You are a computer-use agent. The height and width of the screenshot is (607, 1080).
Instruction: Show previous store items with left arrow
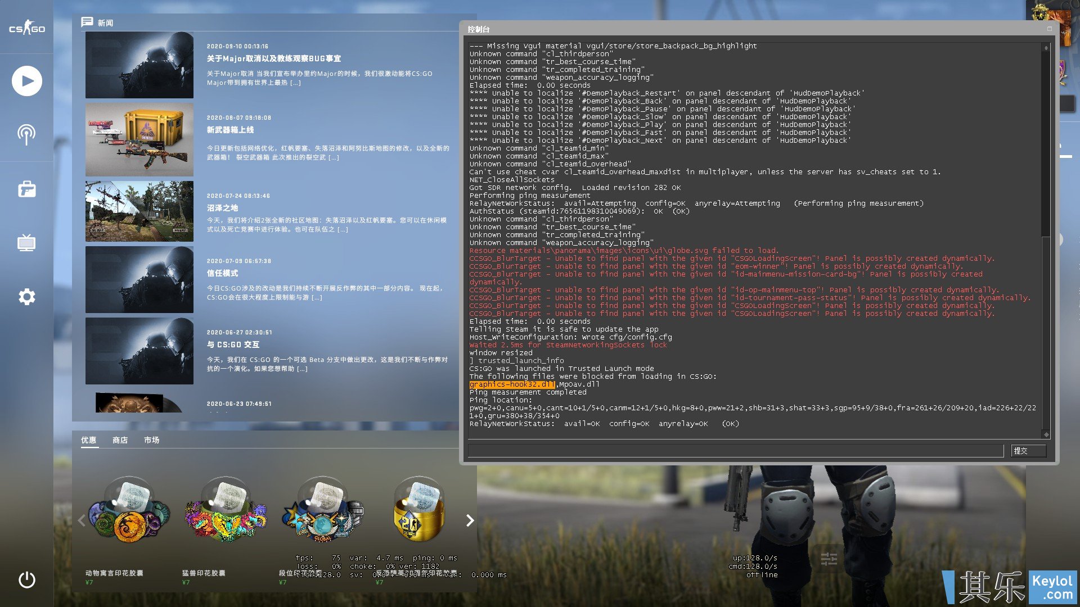[82, 520]
